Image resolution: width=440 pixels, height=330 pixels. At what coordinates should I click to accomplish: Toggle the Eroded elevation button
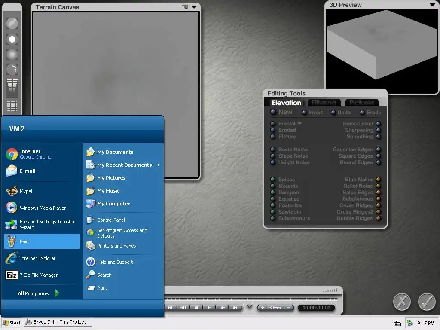point(272,130)
